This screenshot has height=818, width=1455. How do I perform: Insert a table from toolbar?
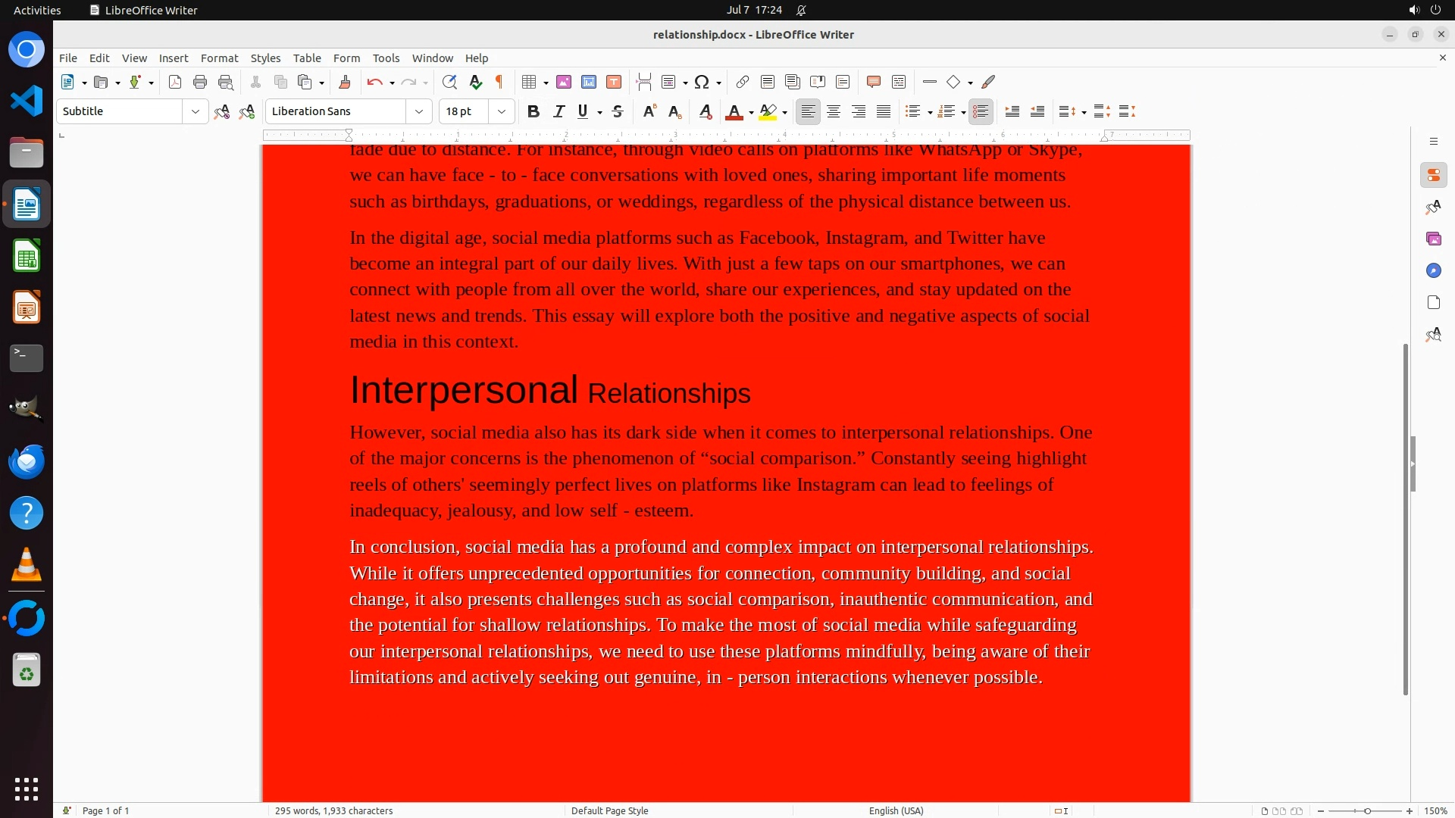click(530, 82)
